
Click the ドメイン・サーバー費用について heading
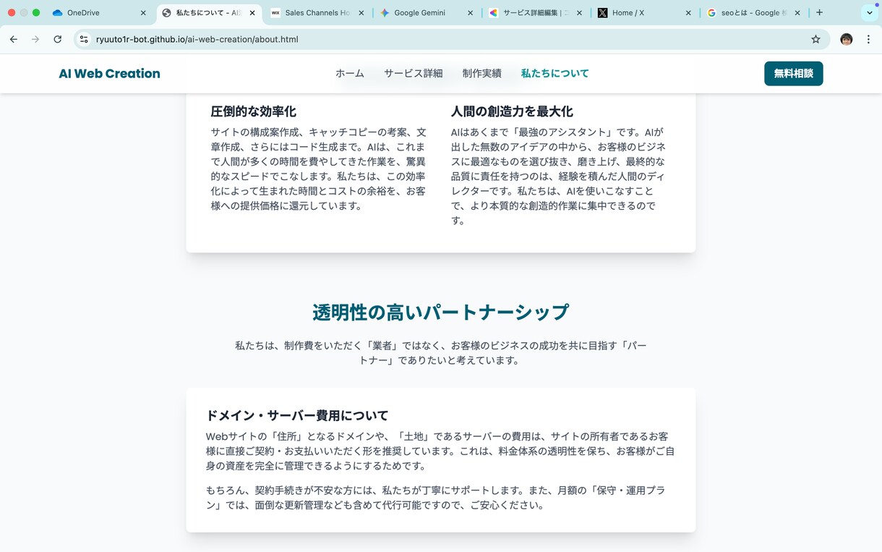coord(297,415)
